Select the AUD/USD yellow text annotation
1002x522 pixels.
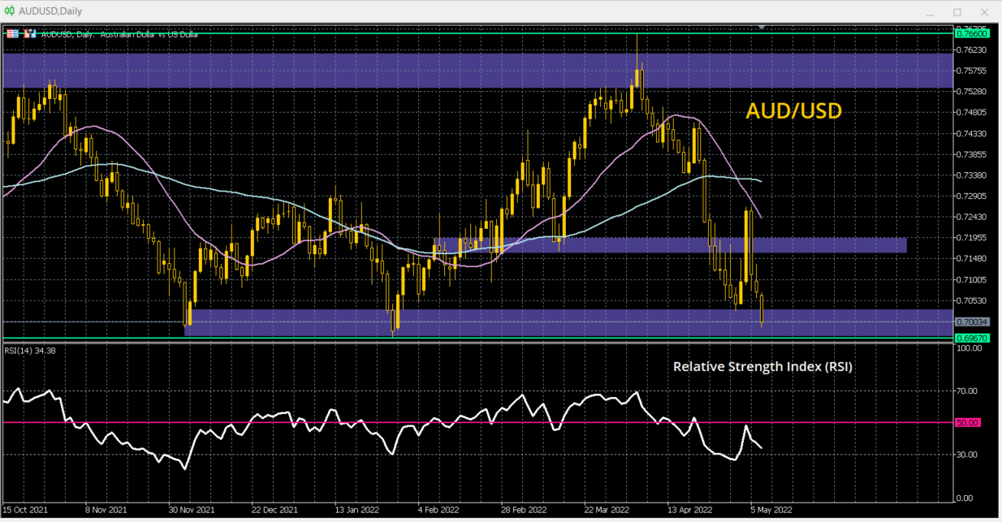tap(793, 111)
